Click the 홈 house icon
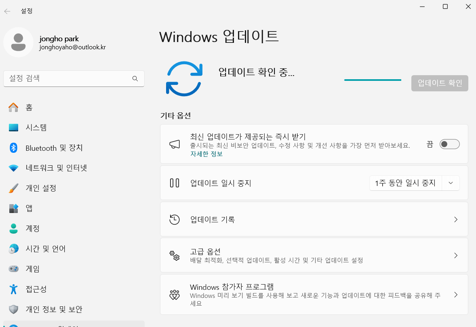Image resolution: width=476 pixels, height=327 pixels. (x=13, y=107)
